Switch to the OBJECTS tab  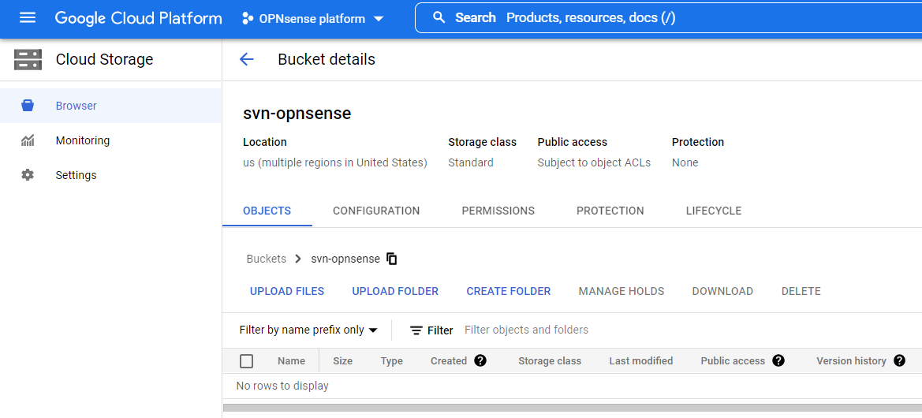coord(267,211)
